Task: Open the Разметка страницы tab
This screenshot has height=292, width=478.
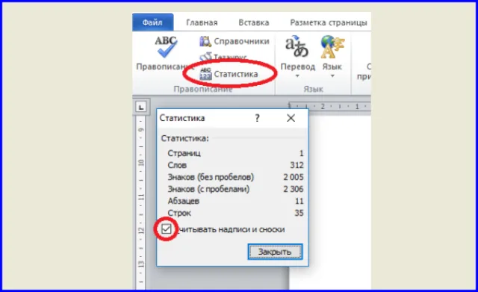Action: click(329, 22)
